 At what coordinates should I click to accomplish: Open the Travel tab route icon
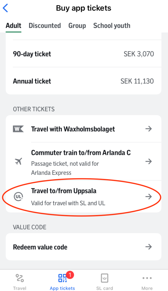click(x=20, y=278)
